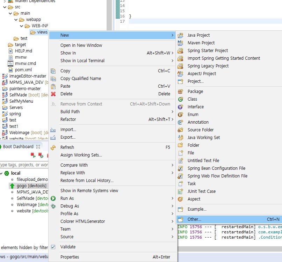Select the SelfMyMenu project

(x=21, y=101)
